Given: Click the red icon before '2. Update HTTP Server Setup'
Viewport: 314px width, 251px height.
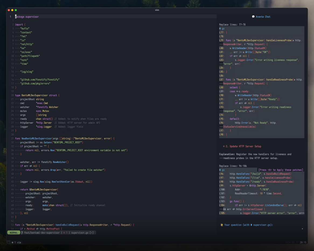Looking at the screenshot, I should pos(224,146).
